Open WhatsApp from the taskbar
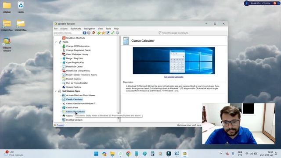Screen dimensions: 281x158 coord(120,154)
